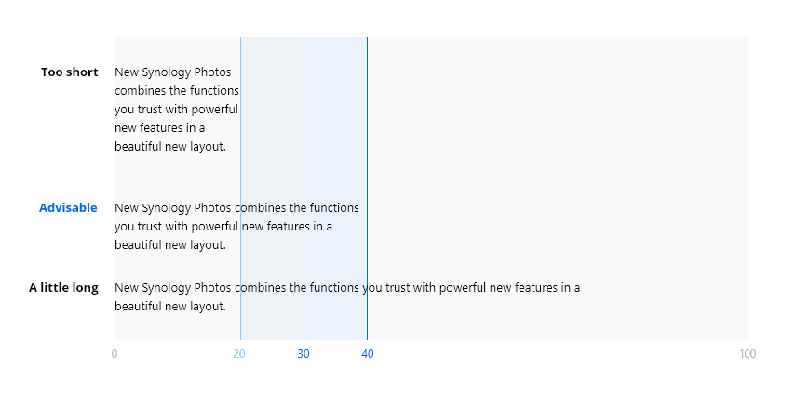Click "beautiful new layout." in the Advisable paragraph
The width and height of the screenshot is (810, 394).
pyautogui.click(x=169, y=245)
